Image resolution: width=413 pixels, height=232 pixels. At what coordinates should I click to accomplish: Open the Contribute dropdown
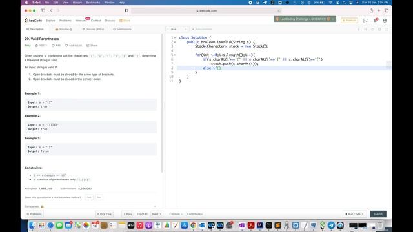(x=195, y=214)
